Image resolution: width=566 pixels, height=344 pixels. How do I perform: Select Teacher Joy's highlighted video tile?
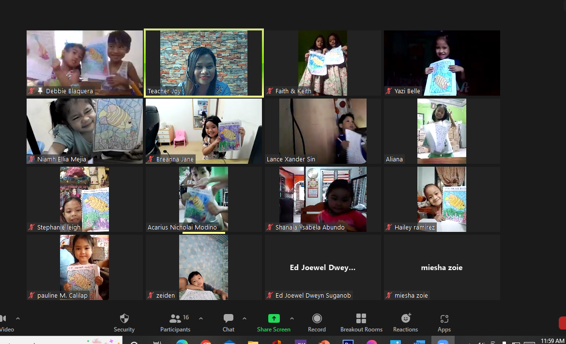click(204, 63)
